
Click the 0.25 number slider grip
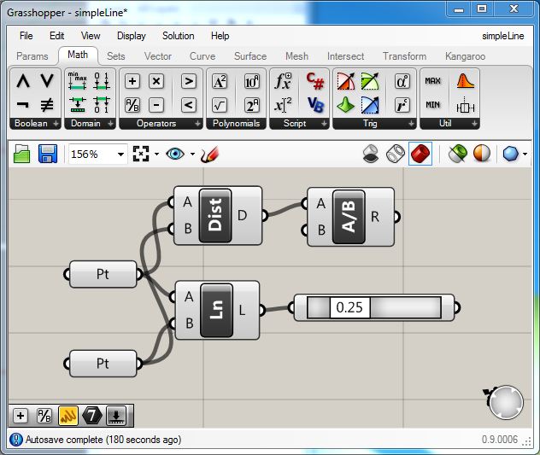pos(349,307)
